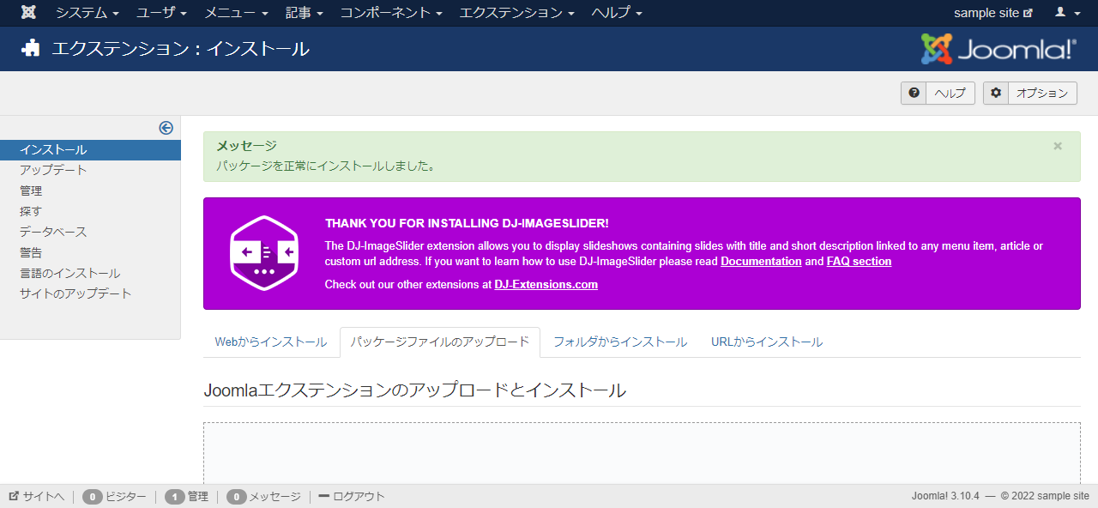Select フォルダからインストール tab
This screenshot has height=508, width=1098.
pyautogui.click(x=619, y=342)
